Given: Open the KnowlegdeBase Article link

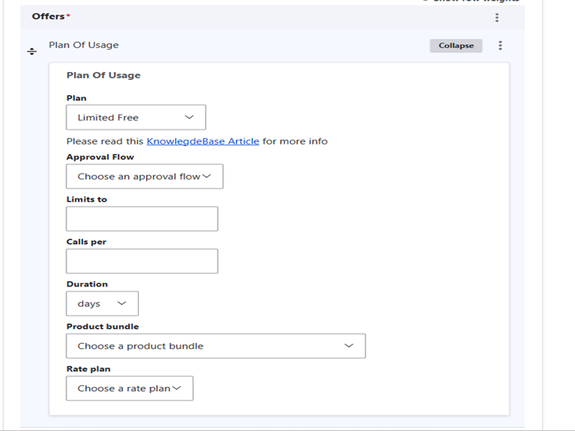Looking at the screenshot, I should click(203, 141).
